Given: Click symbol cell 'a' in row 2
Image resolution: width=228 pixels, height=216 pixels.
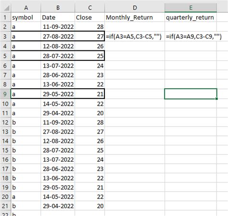Looking at the screenshot, I should tap(26, 27).
